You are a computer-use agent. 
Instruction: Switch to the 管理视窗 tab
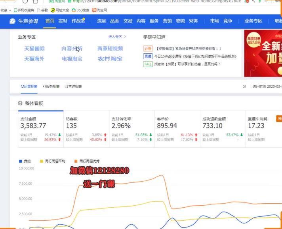pos(74,86)
